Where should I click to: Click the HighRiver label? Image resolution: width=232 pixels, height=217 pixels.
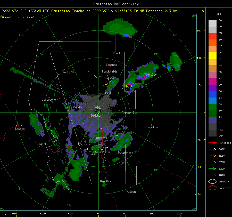[x=107, y=181]
